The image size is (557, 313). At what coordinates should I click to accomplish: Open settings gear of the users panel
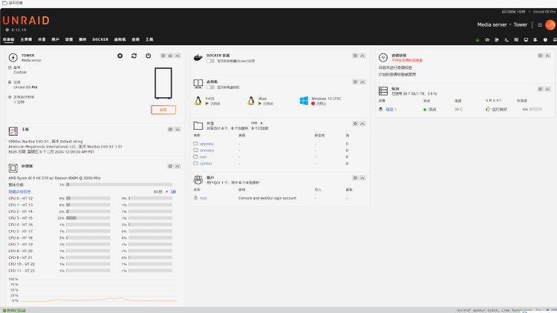pos(355,178)
